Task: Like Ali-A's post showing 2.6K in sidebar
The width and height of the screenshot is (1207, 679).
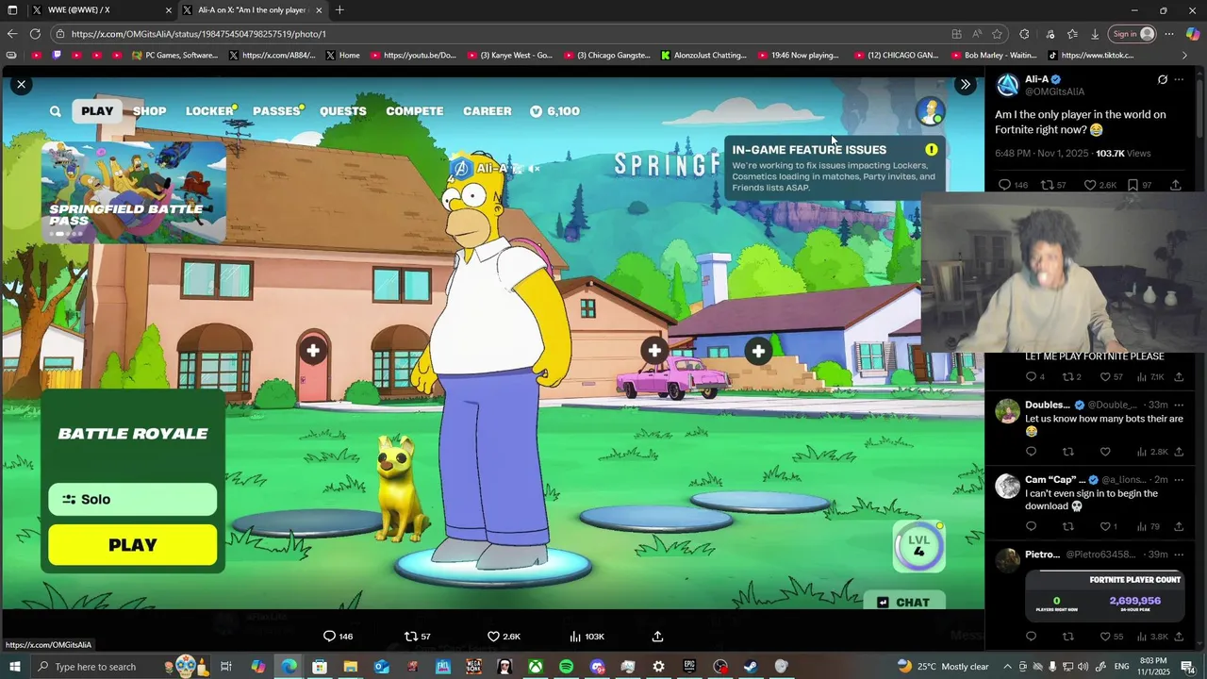Action: tap(1100, 185)
